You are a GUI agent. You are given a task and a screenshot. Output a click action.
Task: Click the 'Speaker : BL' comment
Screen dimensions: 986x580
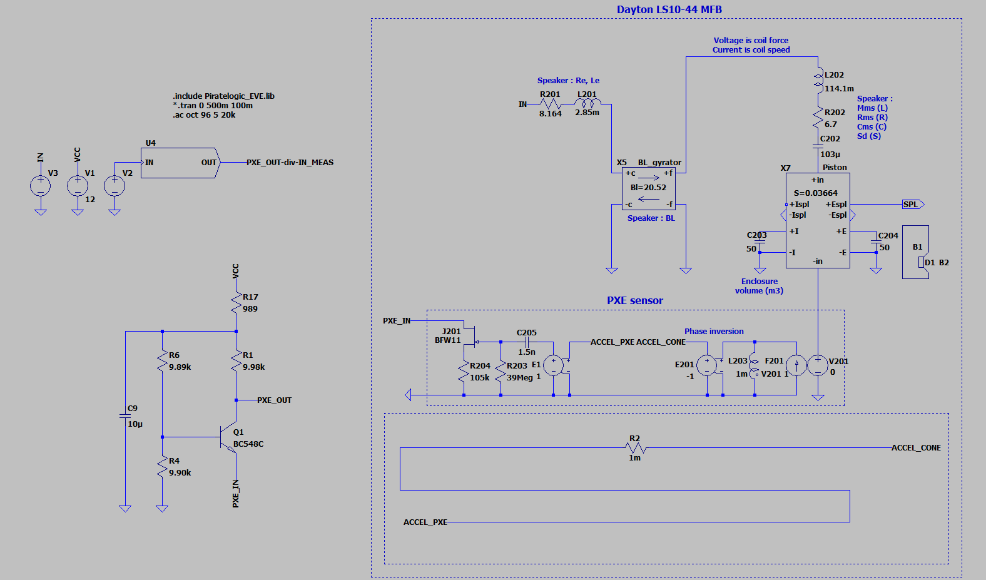click(651, 218)
